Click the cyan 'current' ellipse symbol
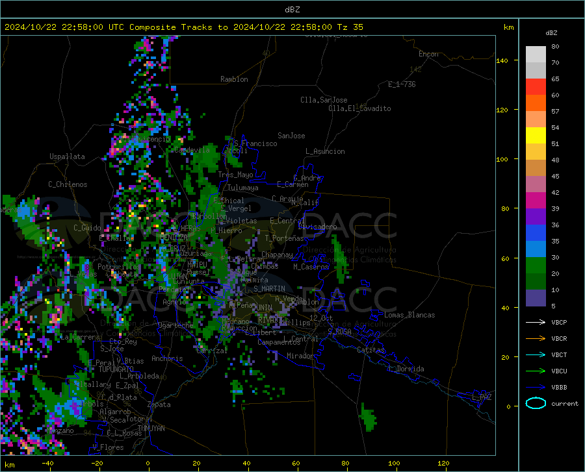This screenshot has height=472, width=585. [x=536, y=403]
